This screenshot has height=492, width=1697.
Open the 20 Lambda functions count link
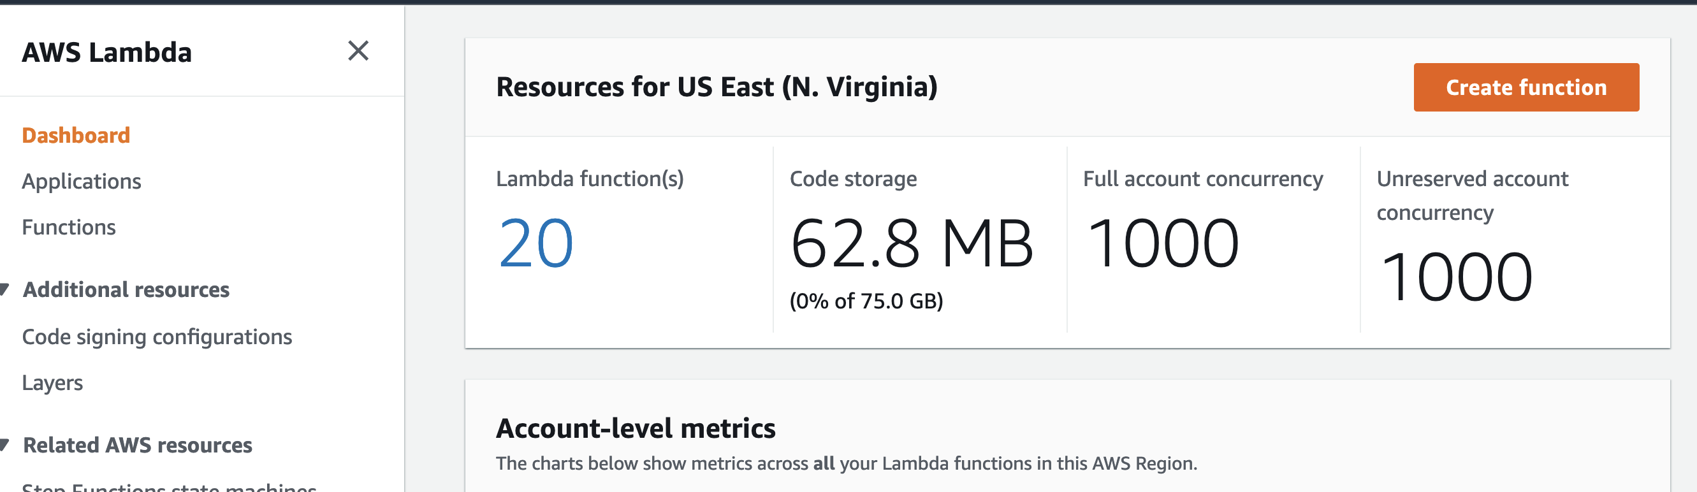point(535,243)
